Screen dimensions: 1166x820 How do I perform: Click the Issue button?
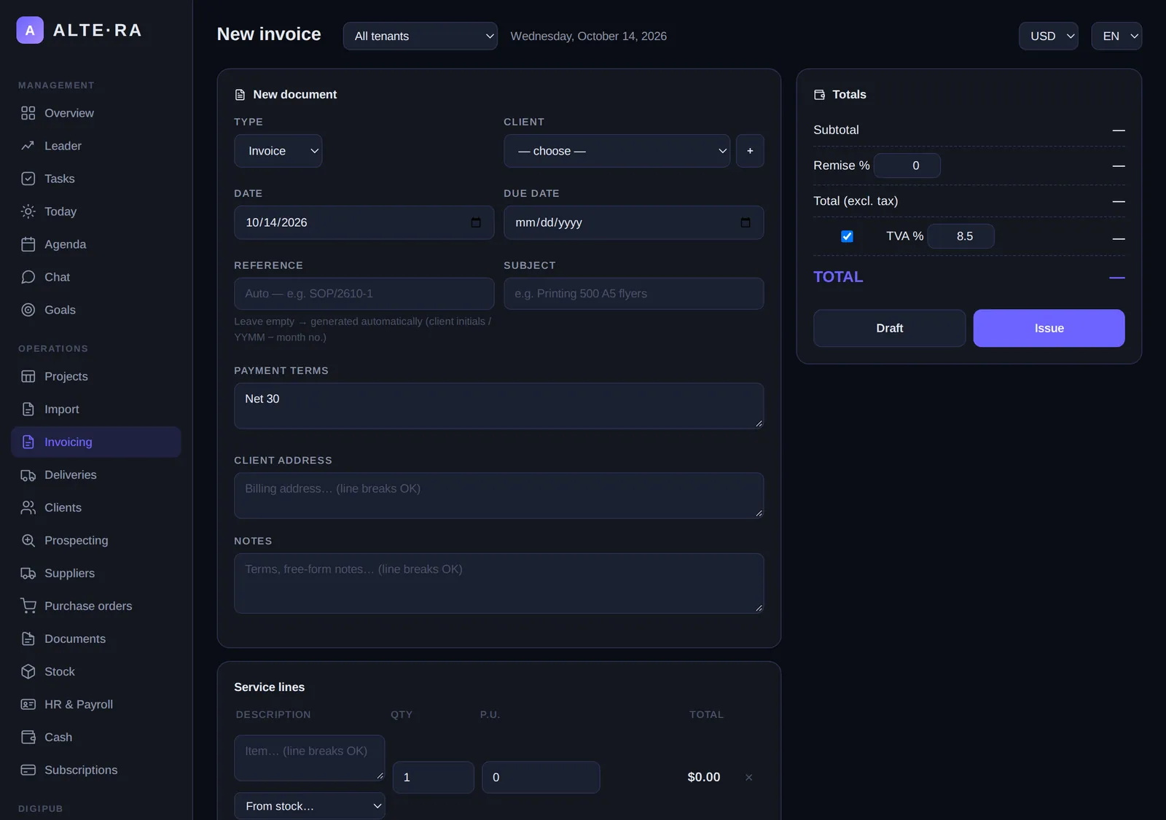click(1049, 328)
